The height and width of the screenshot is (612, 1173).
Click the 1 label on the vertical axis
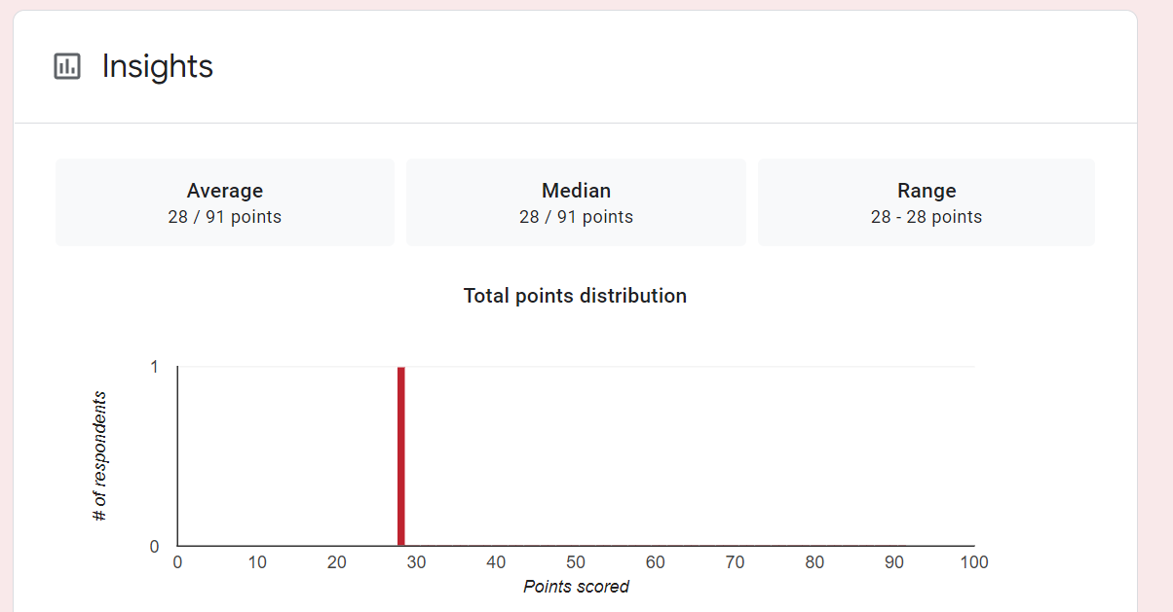click(x=155, y=367)
